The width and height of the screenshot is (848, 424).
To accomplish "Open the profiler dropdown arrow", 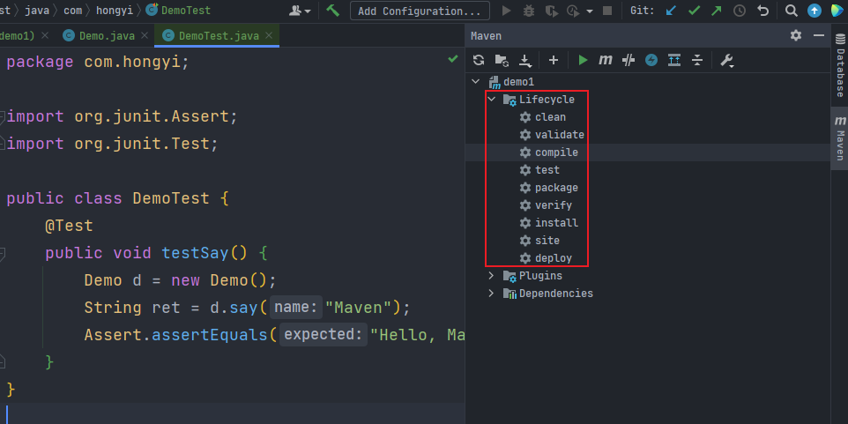I will 589,11.
